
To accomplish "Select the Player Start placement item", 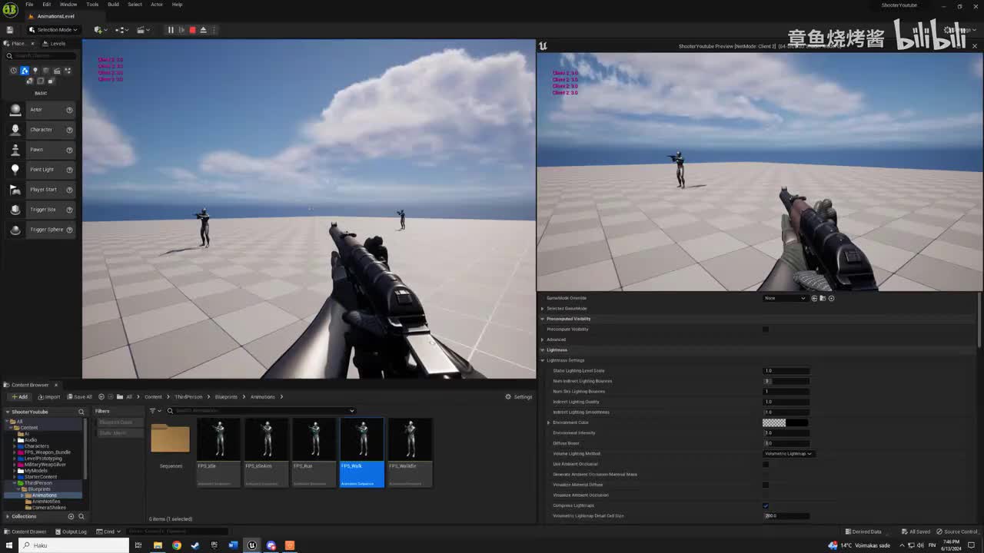I will 41,190.
